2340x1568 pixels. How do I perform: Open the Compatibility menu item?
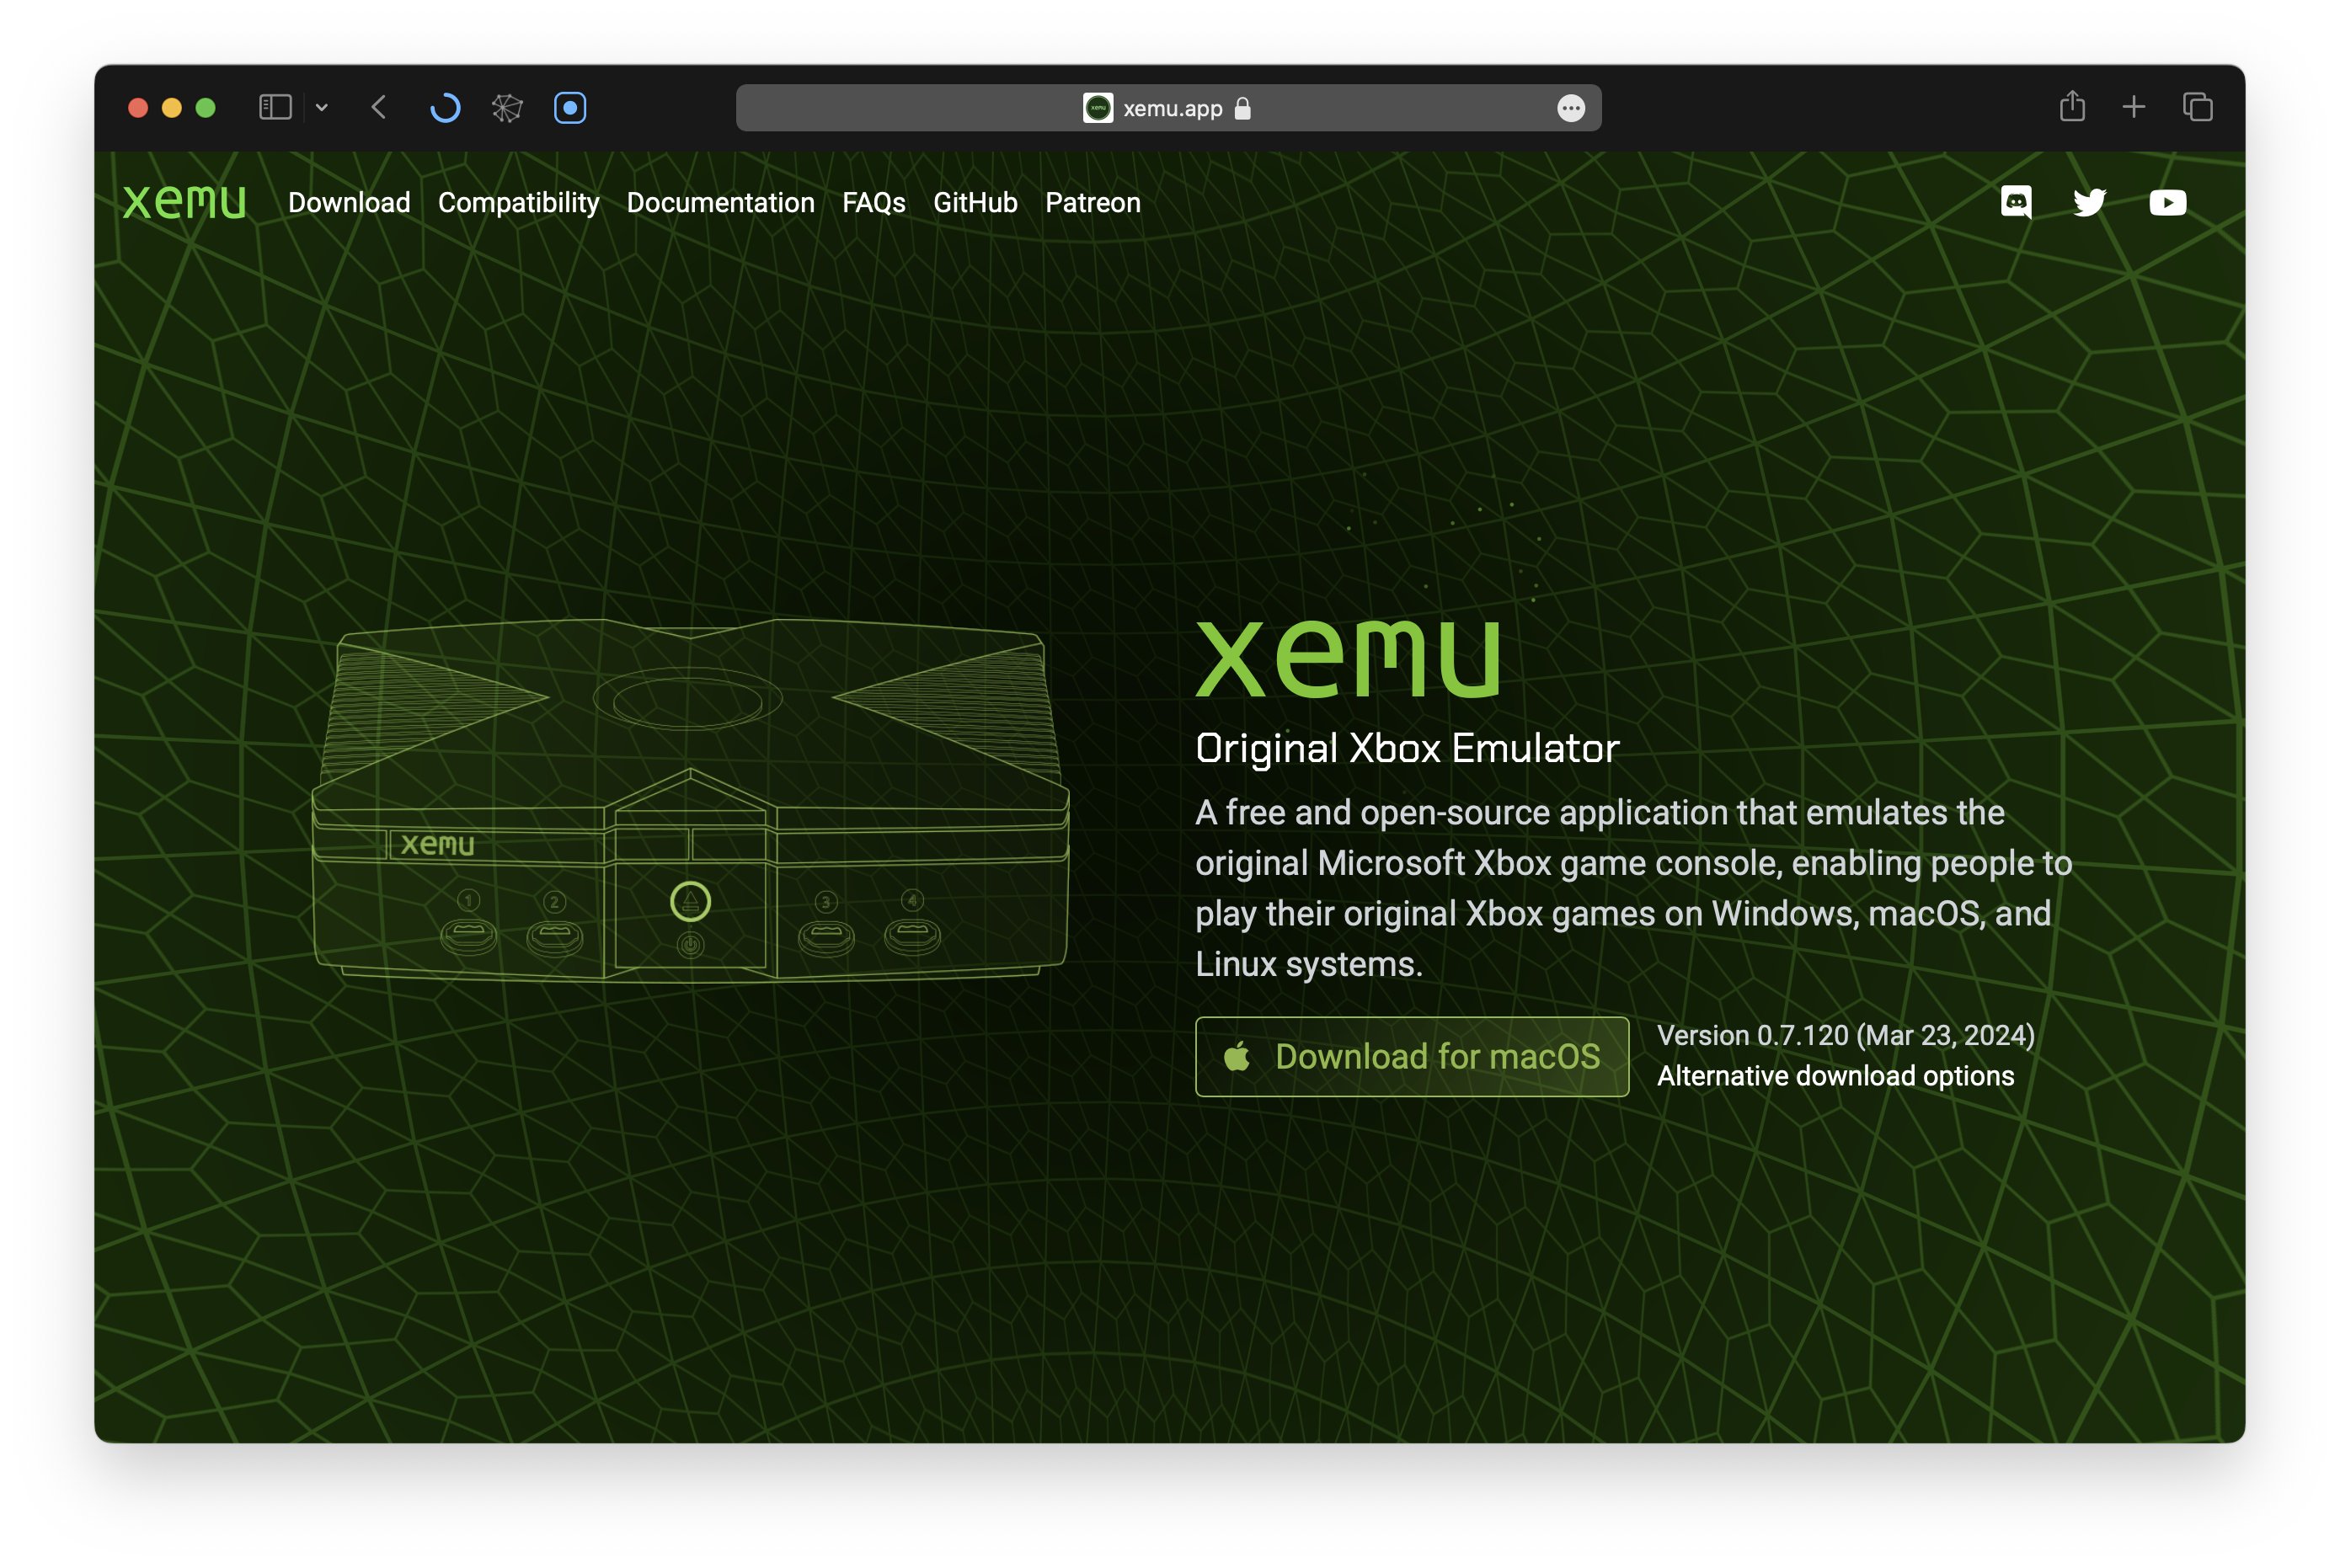click(x=518, y=202)
